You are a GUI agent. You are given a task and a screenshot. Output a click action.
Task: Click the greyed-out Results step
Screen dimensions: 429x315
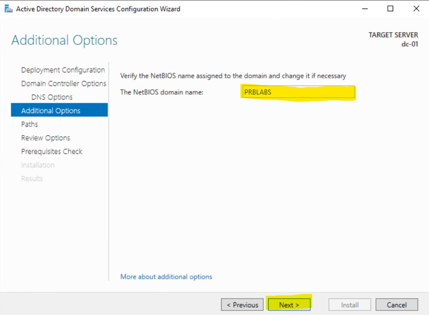point(32,179)
